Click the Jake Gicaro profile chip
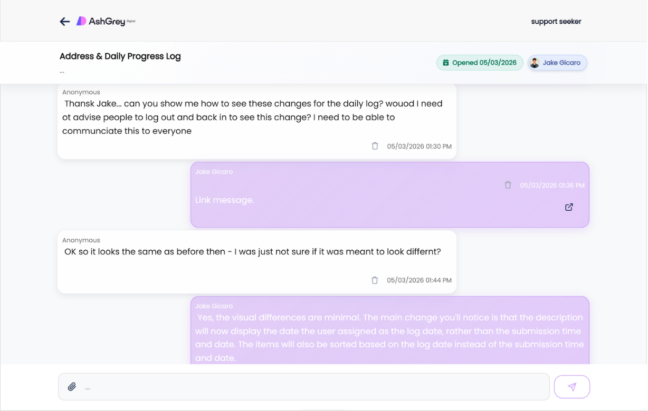This screenshot has height=411, width=648. point(557,62)
